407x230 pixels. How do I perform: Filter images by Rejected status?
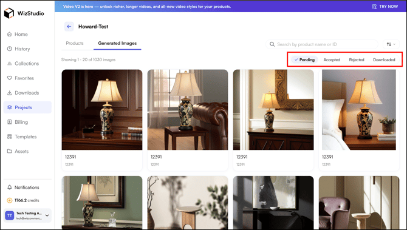pos(357,59)
